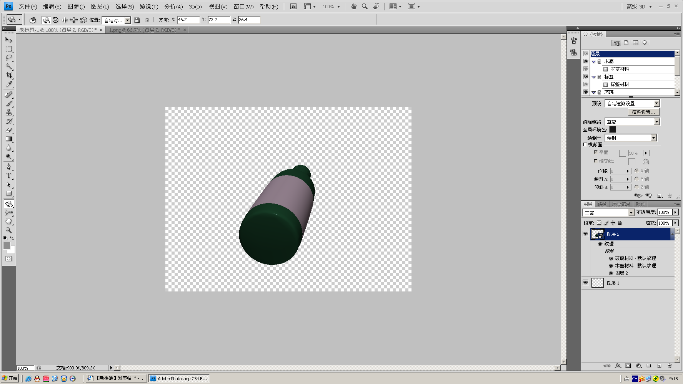Viewport: 683px width, 384px height.
Task: Toggle visibility of 木塞 mesh
Action: click(x=586, y=61)
